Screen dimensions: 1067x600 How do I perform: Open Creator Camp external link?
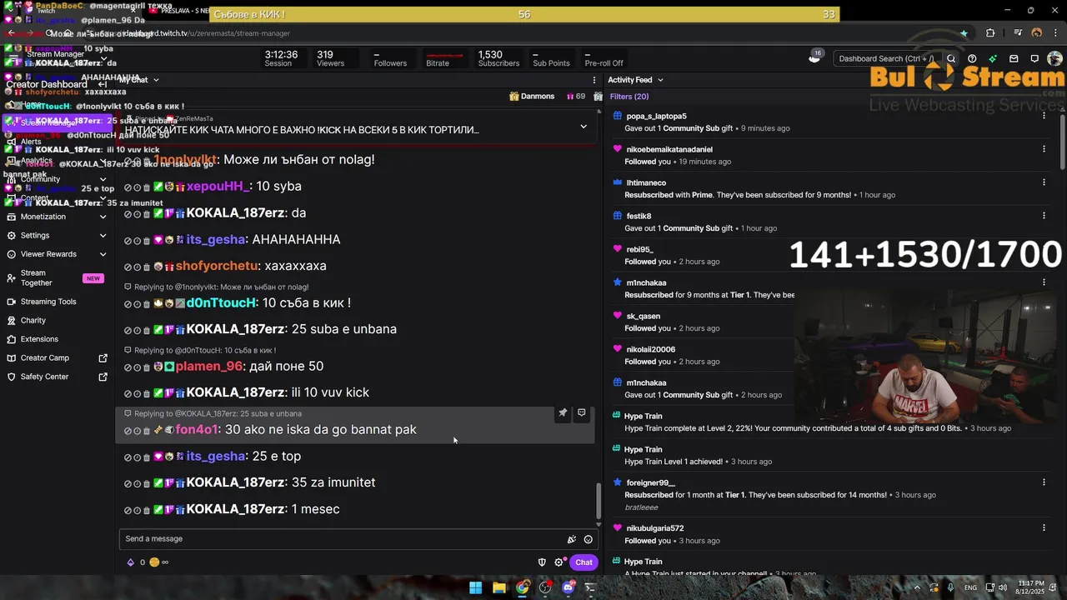[58, 358]
